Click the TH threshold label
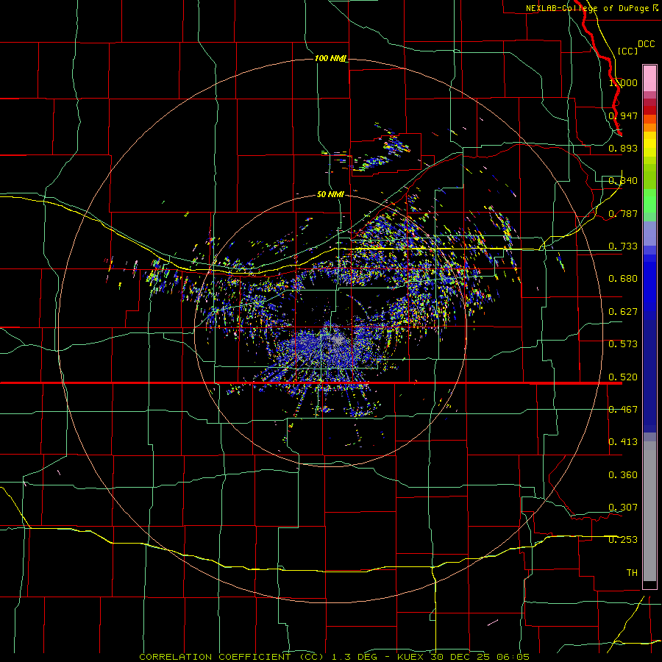 pos(632,573)
